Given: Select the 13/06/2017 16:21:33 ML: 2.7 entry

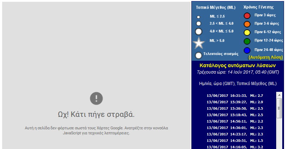Looking at the screenshot, I should [x=235, y=96].
